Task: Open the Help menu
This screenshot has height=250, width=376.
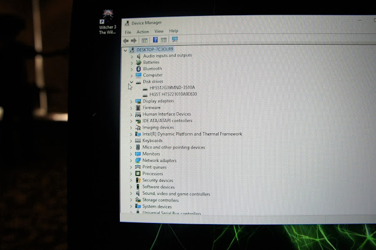Action: [x=174, y=31]
